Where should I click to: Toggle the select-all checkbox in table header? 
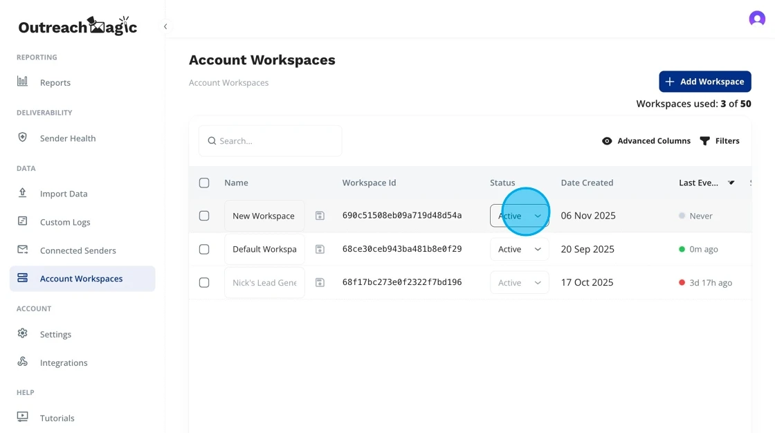(204, 183)
